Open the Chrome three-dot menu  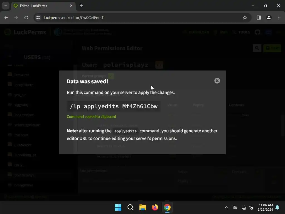point(279,18)
